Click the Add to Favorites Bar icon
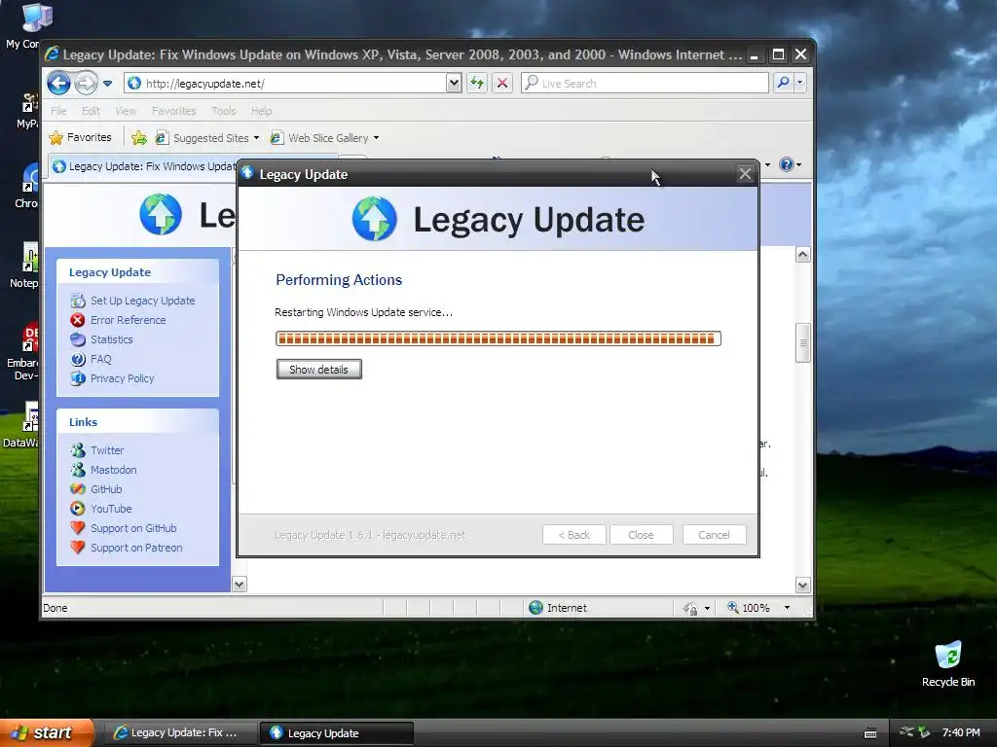This screenshot has width=997, height=747. click(x=139, y=137)
